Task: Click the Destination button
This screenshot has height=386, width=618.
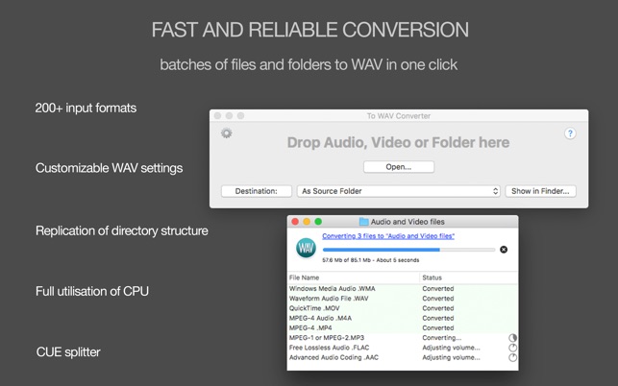Action: [x=257, y=191]
